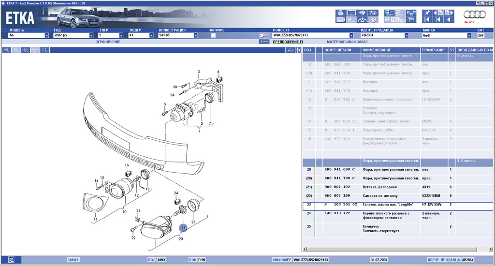This screenshot has height=266, width=495.
Task: Click ПРЕДЛОЖЕНИЕ FI link
Action: click(x=288, y=42)
